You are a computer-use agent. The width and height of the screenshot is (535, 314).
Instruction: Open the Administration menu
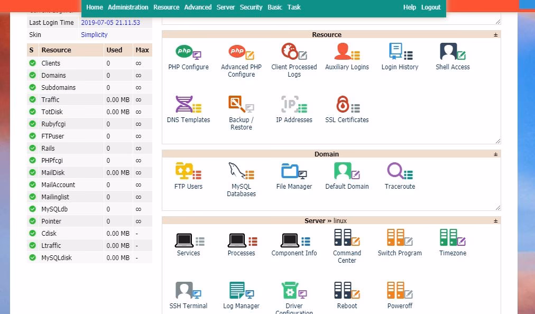click(127, 7)
